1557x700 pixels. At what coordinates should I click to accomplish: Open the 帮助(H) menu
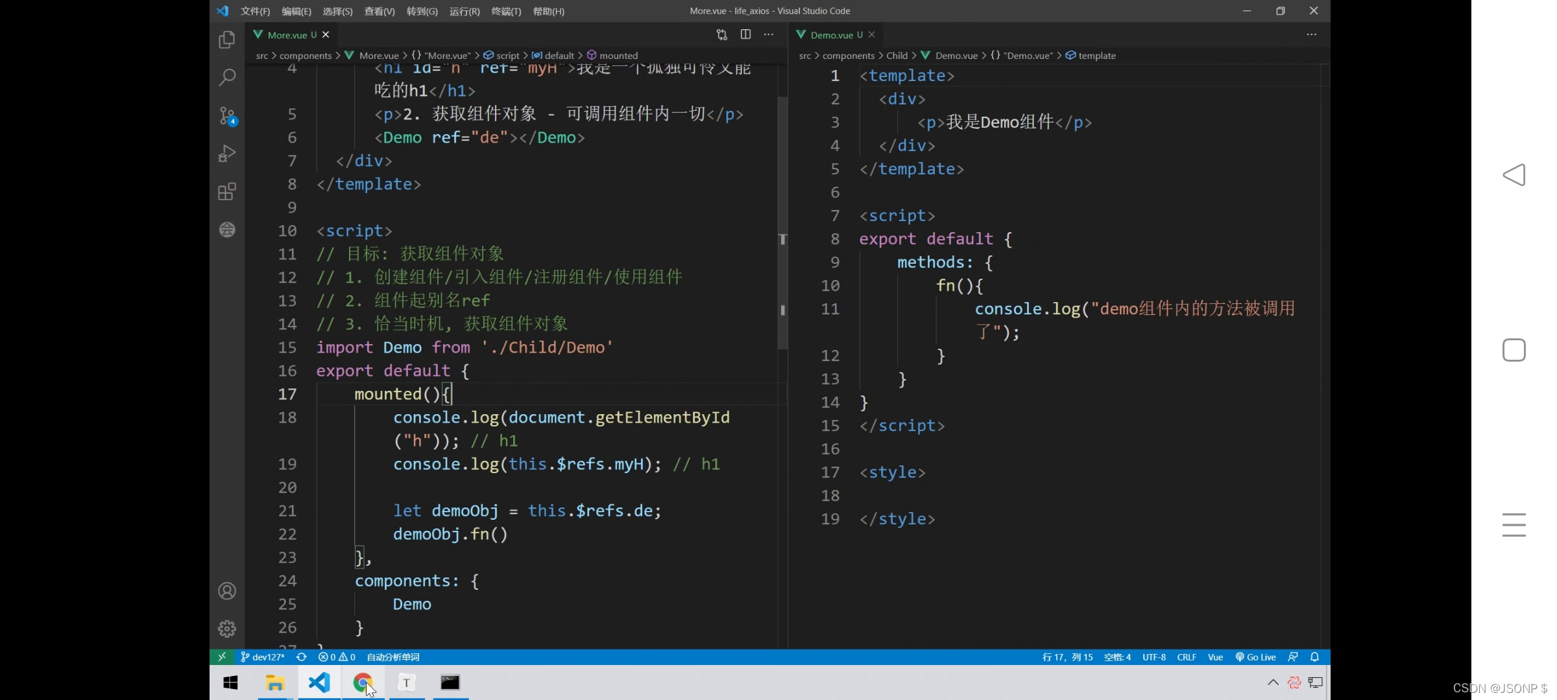point(548,11)
